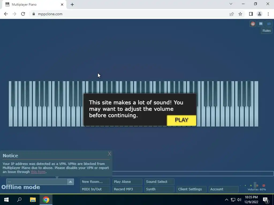Viewport: 274px width, 205px height.
Task: Open the Windows Start menu
Action: coord(6,200)
